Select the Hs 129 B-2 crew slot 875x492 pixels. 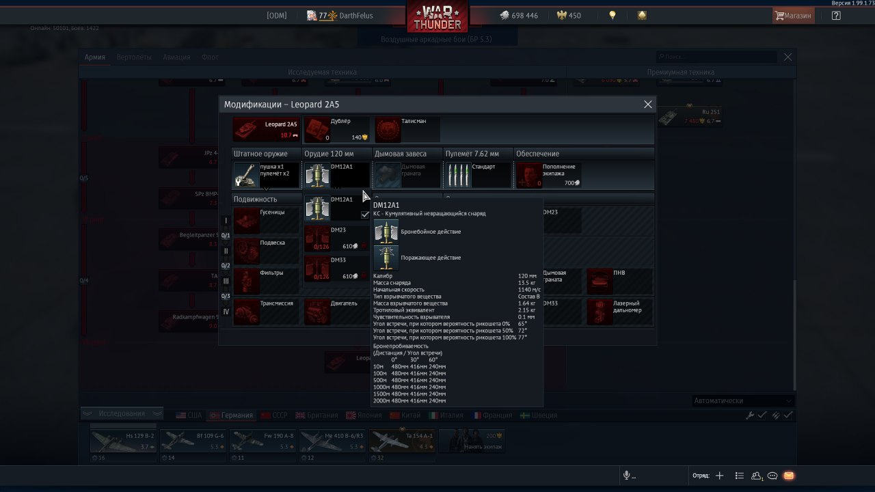pos(124,441)
